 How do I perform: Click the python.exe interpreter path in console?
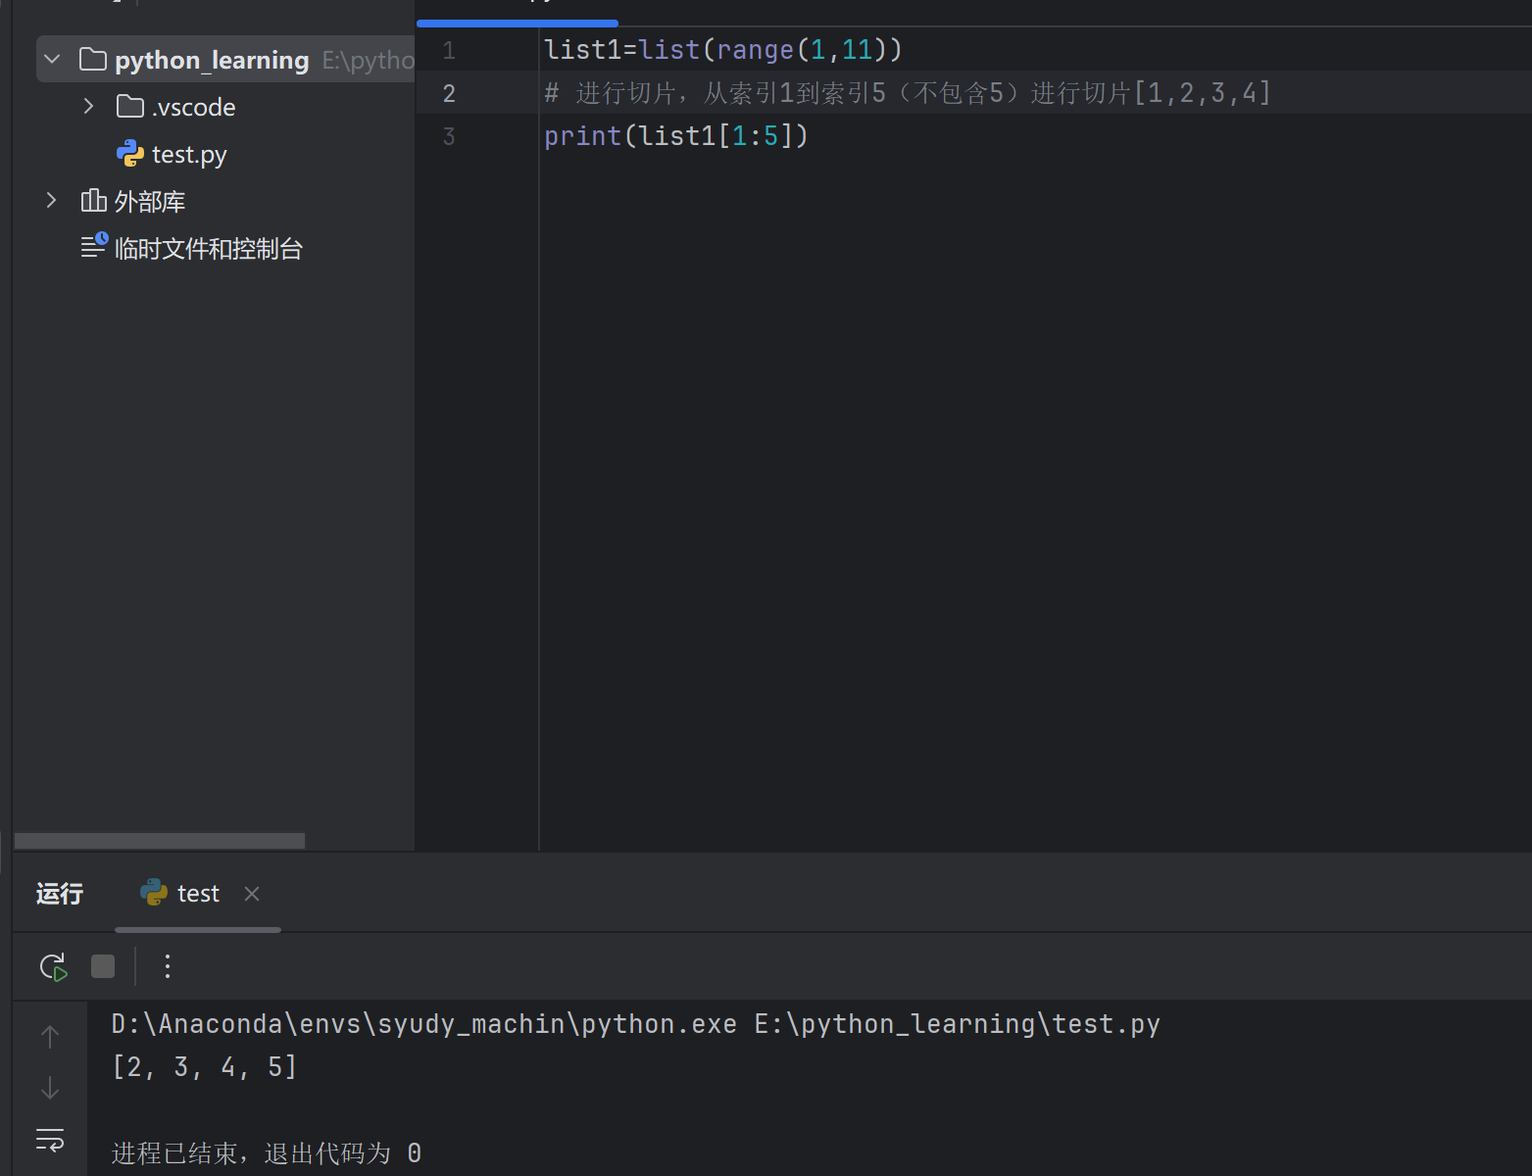click(424, 1024)
